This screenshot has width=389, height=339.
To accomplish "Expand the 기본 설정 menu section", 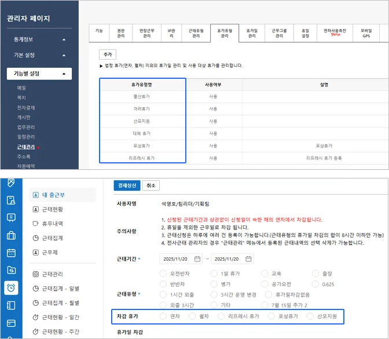I will click(x=39, y=56).
